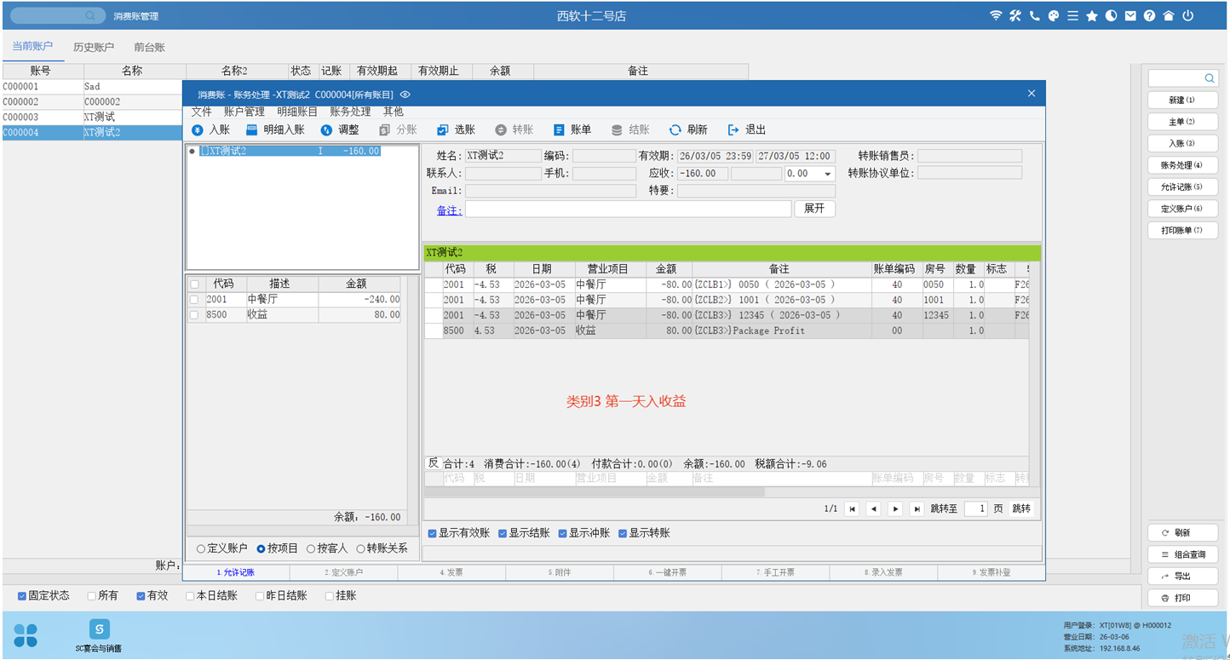The image size is (1230, 660).
Task: Open the 明细账目 menu
Action: [297, 112]
